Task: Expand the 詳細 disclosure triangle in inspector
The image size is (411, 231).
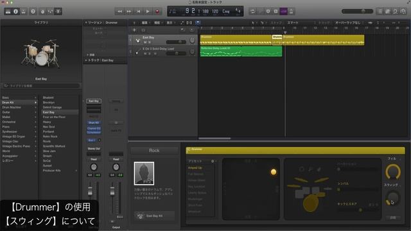Action: pos(88,55)
